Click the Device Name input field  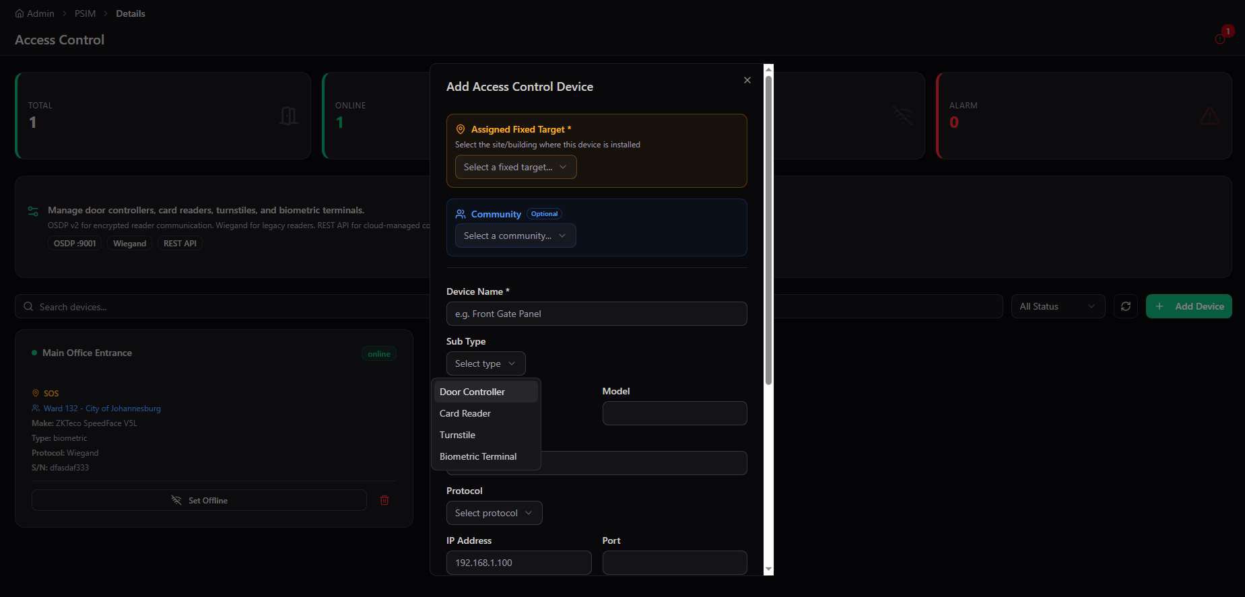pyautogui.click(x=597, y=314)
